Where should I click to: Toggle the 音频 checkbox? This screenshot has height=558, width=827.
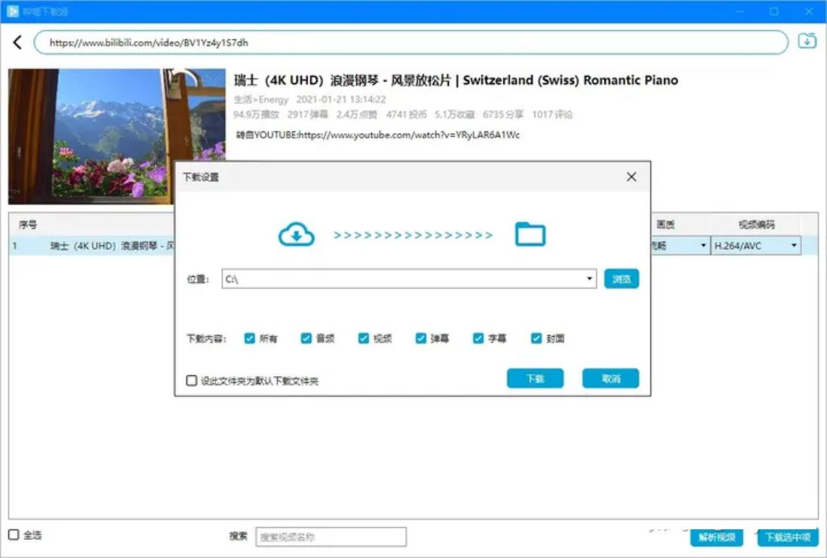(x=306, y=338)
